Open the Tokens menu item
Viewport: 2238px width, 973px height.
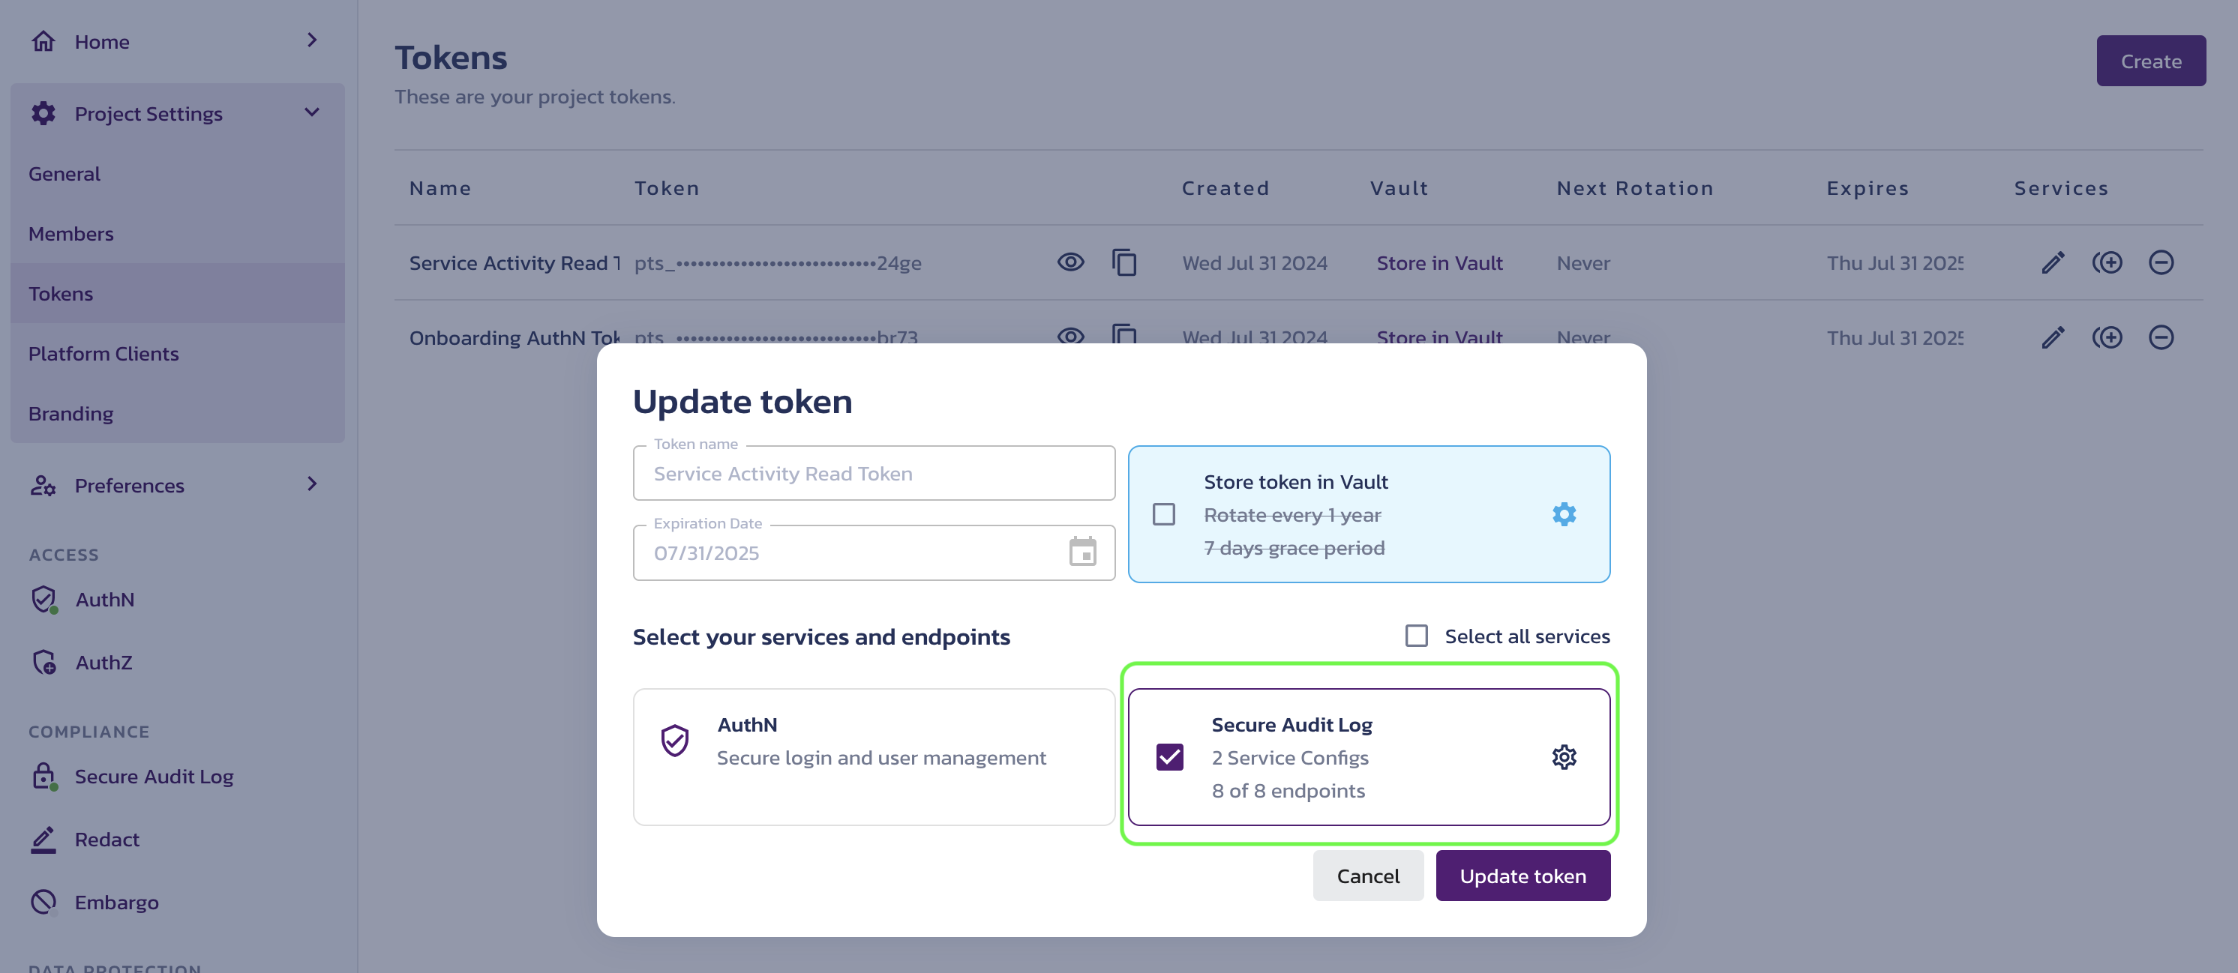pyautogui.click(x=60, y=292)
